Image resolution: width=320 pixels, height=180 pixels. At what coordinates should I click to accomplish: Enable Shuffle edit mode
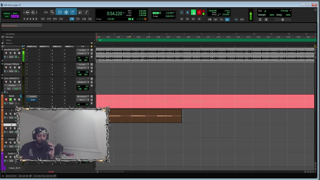(x=7, y=13)
